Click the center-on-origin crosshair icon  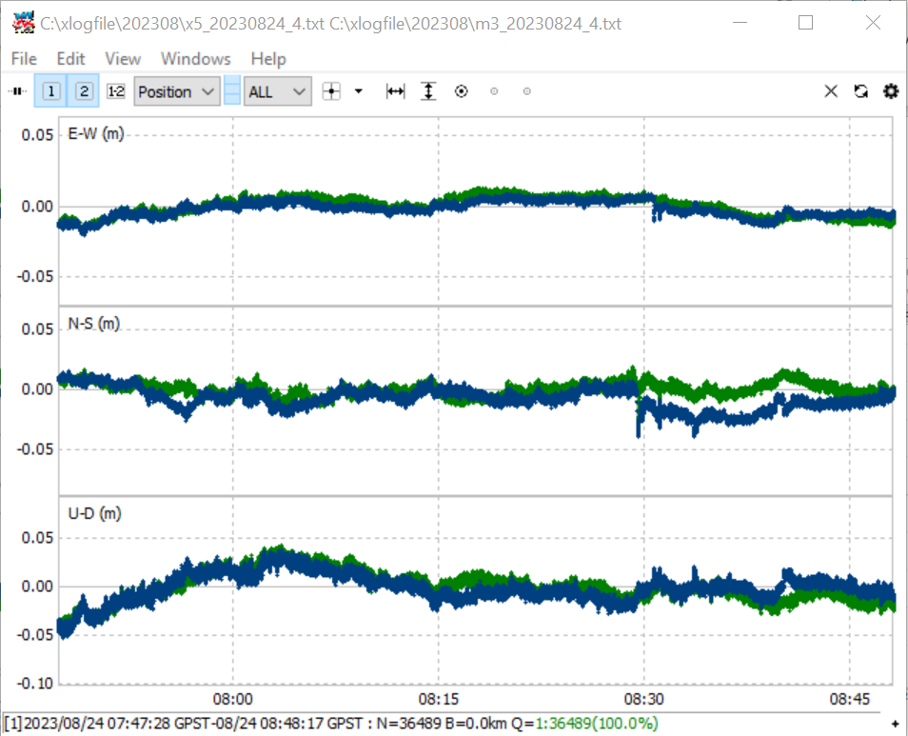pyautogui.click(x=331, y=91)
